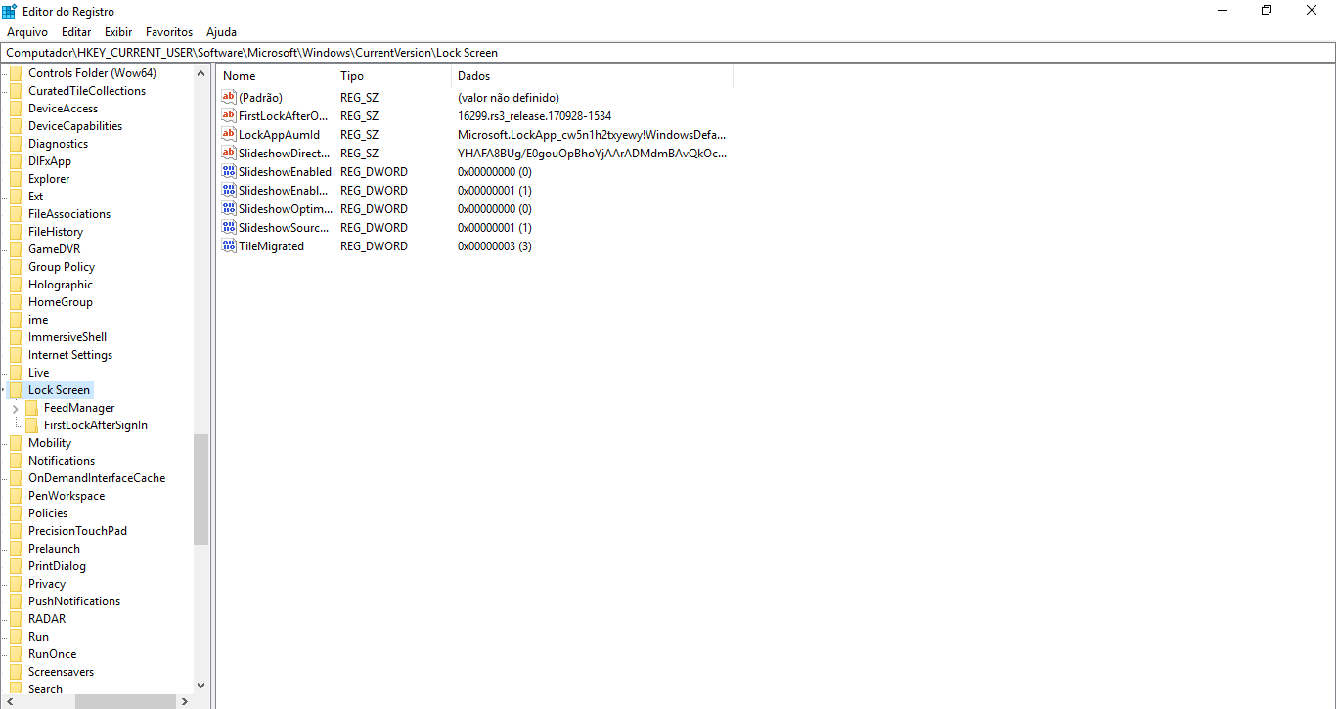Click the Diagnostics key folder icon
Screen dimensions: 1336x709
(16, 144)
